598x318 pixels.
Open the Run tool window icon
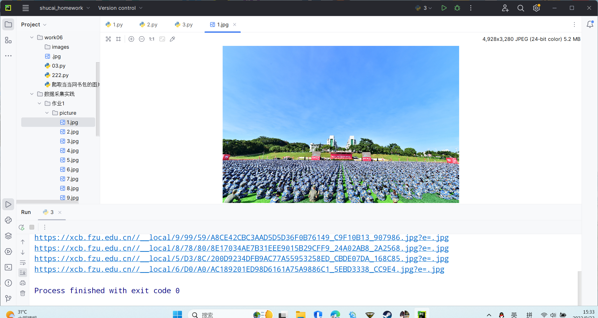point(9,205)
